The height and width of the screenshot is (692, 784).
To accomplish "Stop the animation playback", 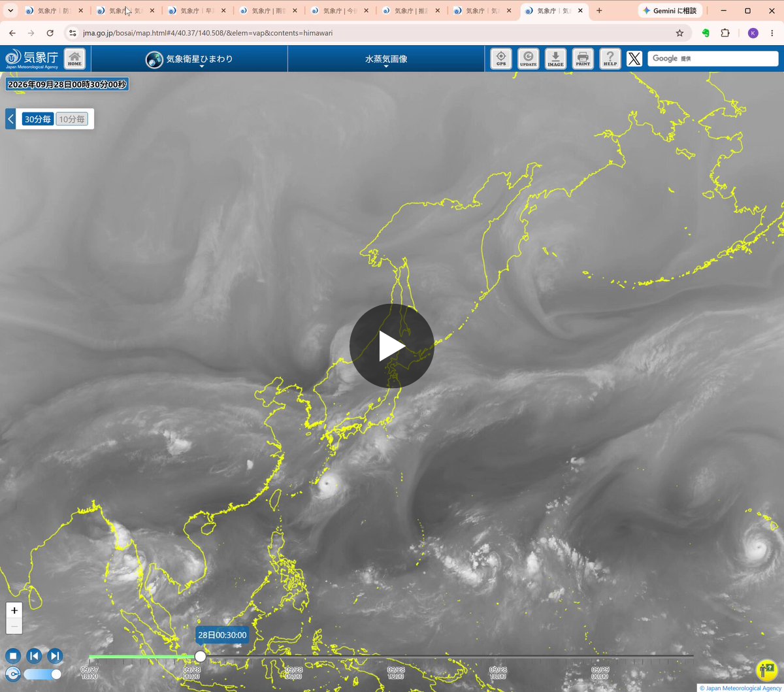I will tap(13, 656).
